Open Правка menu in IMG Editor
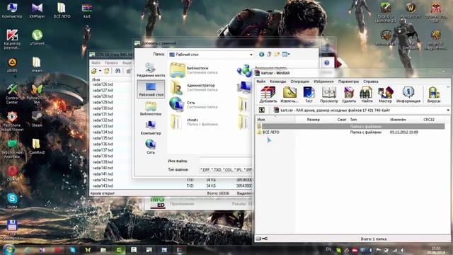This screenshot has height=255, width=453. tap(111, 63)
